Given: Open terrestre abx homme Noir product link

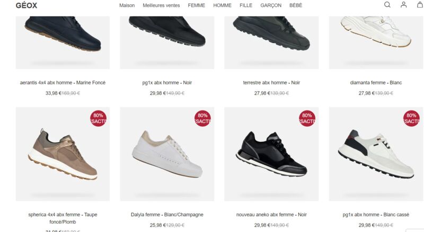Looking at the screenshot, I should point(271,83).
